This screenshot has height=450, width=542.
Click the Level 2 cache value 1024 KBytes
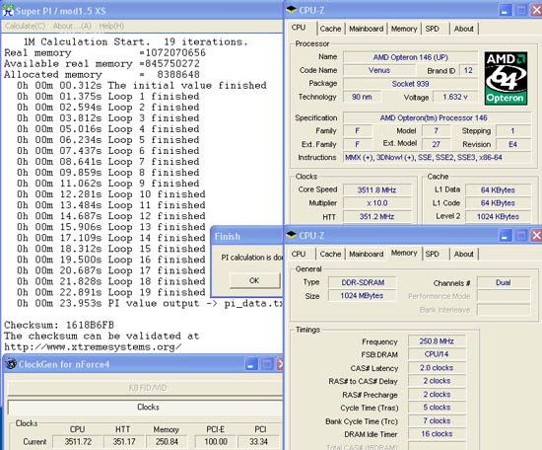(498, 217)
